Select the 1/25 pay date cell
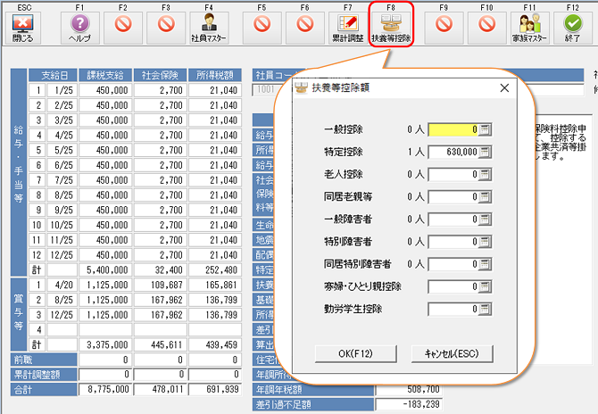This screenshot has height=414, width=598. click(x=61, y=90)
